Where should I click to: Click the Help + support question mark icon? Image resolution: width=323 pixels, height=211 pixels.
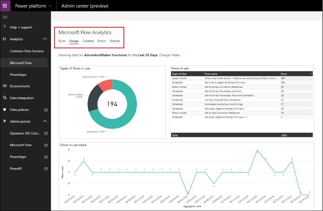pyautogui.click(x=4, y=27)
